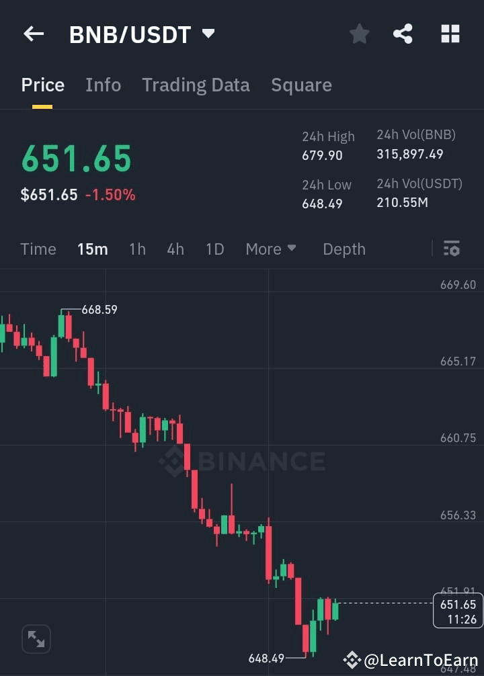Switch to the Trading Data tab
The width and height of the screenshot is (484, 676).
click(196, 85)
